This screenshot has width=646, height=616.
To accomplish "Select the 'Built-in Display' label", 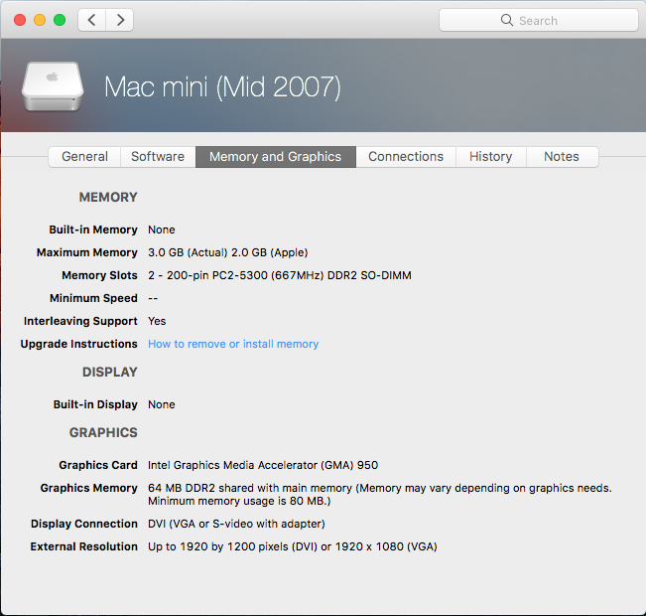I will (95, 404).
